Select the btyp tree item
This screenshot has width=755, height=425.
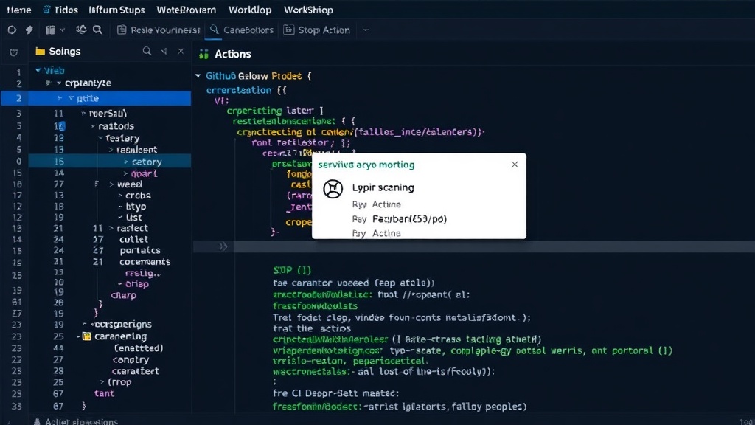pos(136,207)
